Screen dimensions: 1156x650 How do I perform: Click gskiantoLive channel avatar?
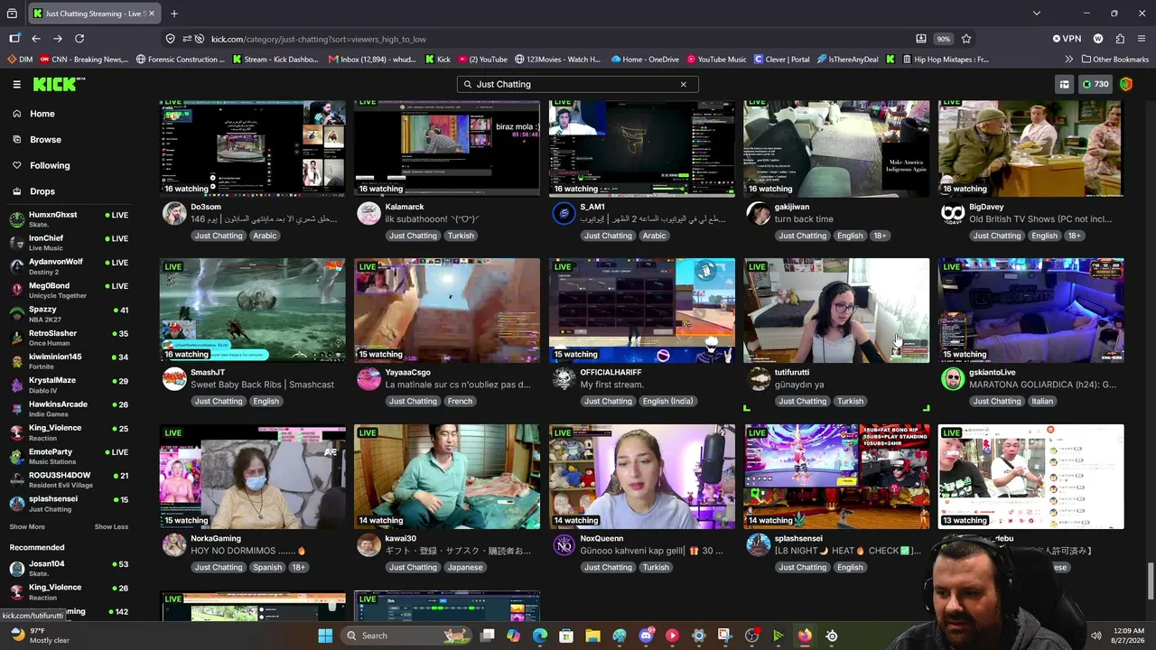[953, 379]
